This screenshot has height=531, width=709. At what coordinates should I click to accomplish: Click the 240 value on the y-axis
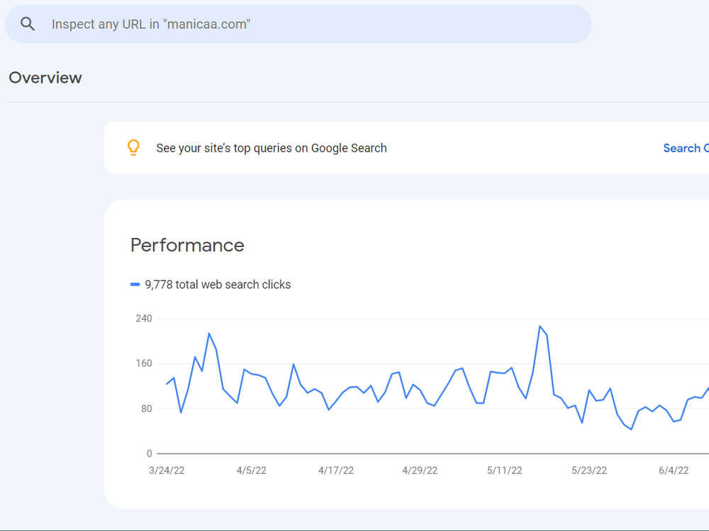click(x=144, y=319)
